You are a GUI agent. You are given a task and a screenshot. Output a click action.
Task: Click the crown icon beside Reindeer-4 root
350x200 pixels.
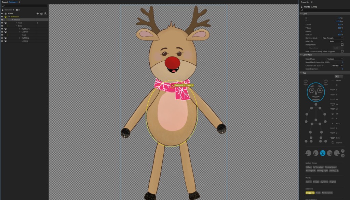6,17
